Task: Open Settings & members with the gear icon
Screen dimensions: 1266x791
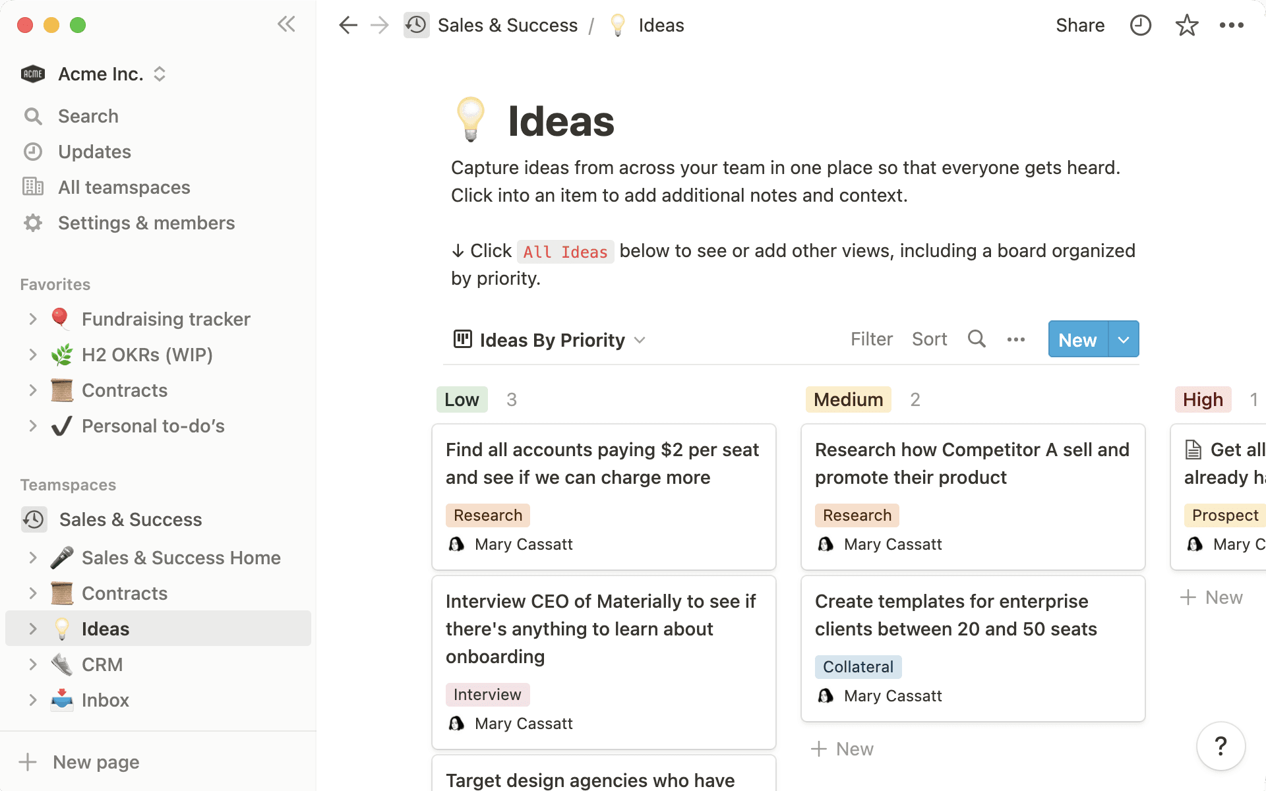Action: [32, 223]
